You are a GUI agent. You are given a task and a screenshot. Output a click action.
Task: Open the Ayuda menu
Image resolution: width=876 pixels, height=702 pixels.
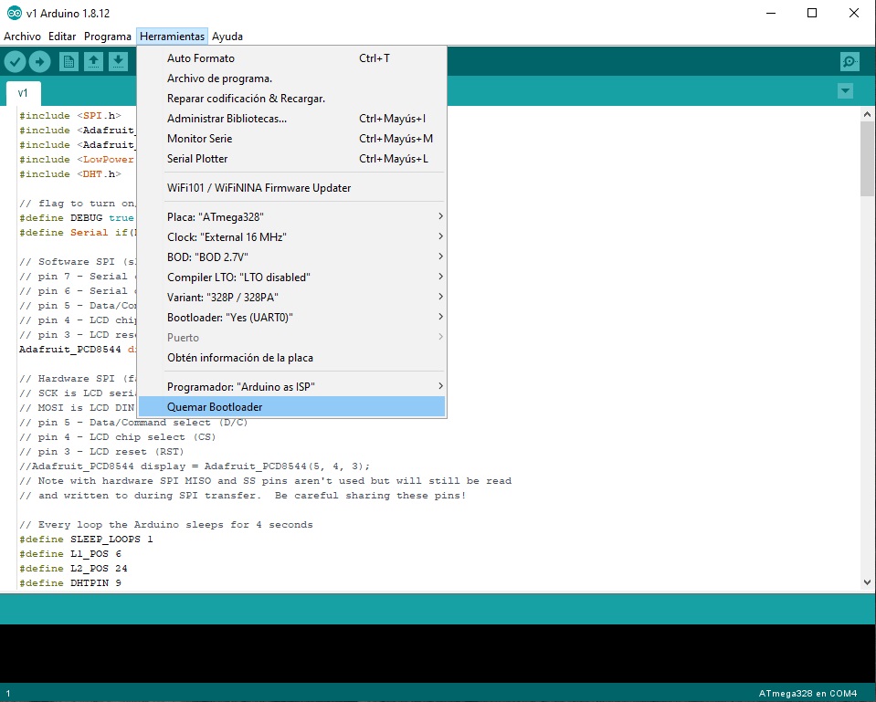[227, 37]
